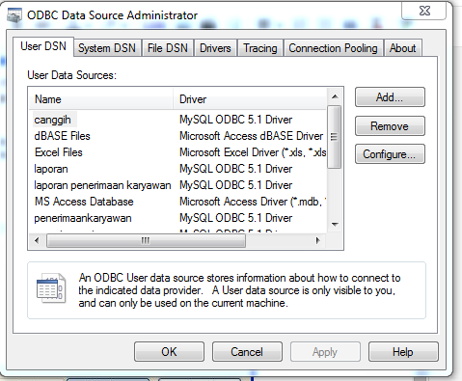This screenshot has height=381, width=462.
Task: Click the Driver column header
Action: (x=250, y=99)
